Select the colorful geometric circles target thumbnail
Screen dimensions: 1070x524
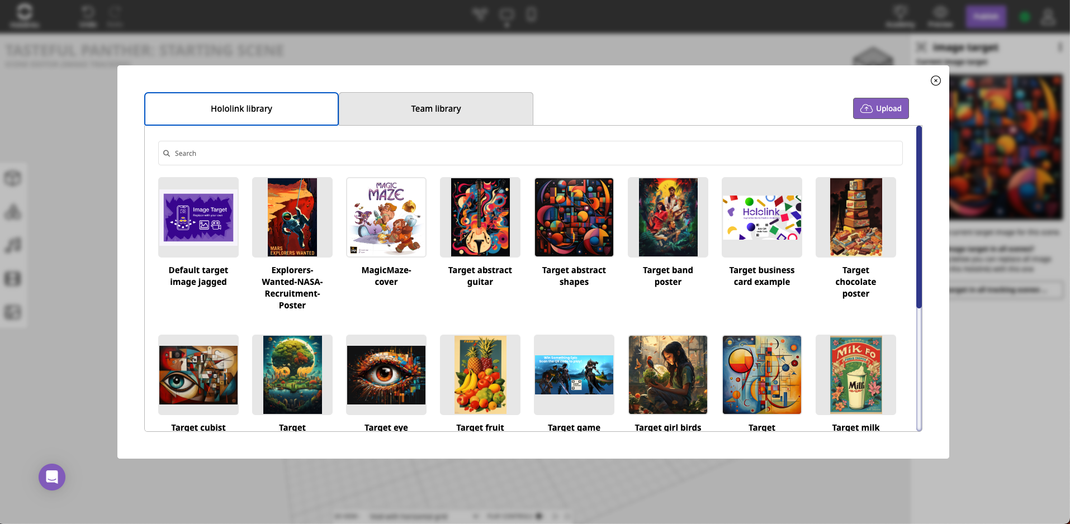point(762,375)
